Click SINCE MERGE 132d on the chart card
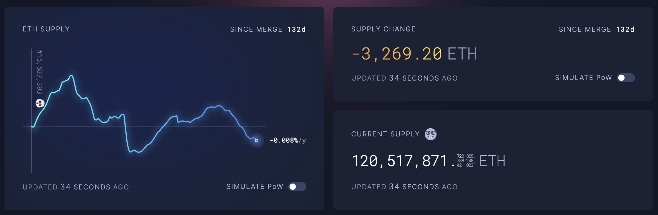The width and height of the screenshot is (658, 215). [x=268, y=29]
